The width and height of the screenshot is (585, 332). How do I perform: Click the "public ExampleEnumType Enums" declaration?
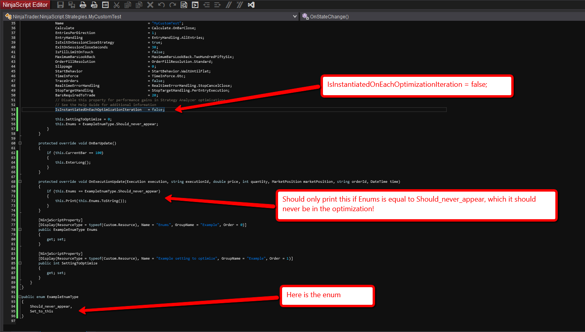tap(68, 230)
